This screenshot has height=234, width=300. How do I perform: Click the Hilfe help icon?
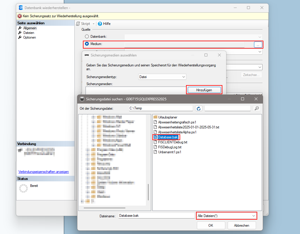[99, 24]
